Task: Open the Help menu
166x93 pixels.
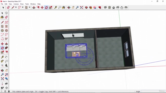Action: pyautogui.click(x=39, y=4)
